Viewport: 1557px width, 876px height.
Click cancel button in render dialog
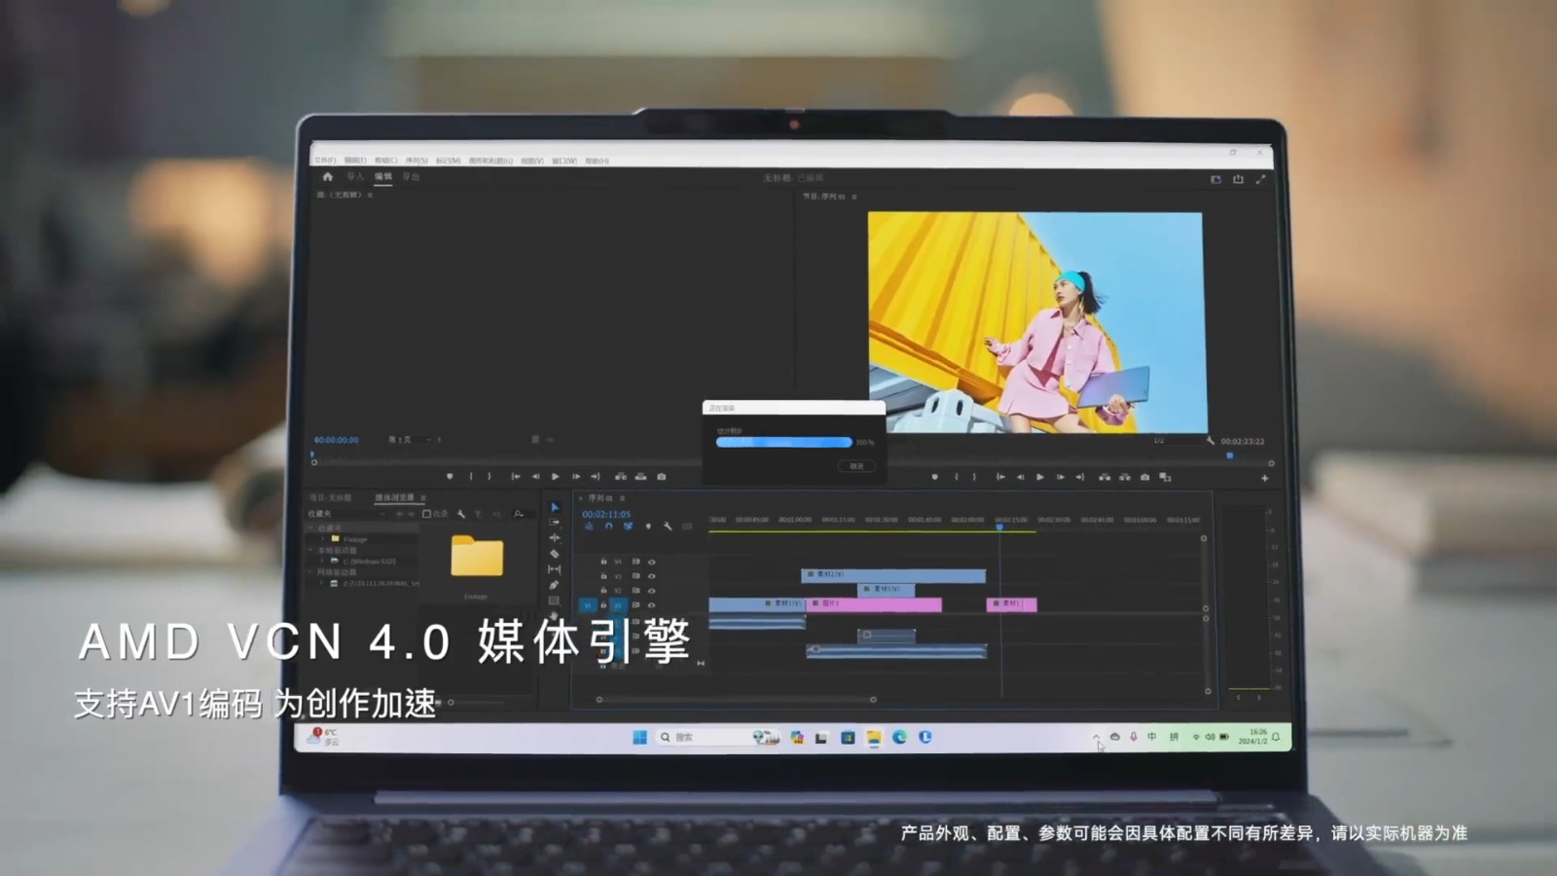(856, 466)
